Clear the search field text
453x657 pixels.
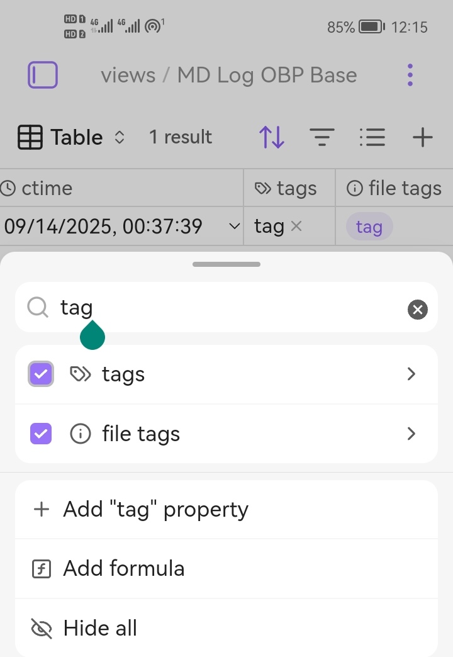point(418,309)
